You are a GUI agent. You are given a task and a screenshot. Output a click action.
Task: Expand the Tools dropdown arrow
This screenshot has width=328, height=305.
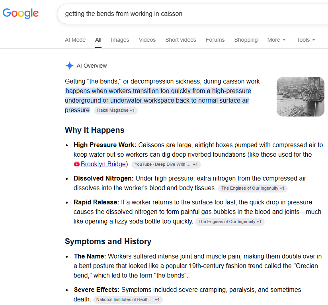click(314, 40)
